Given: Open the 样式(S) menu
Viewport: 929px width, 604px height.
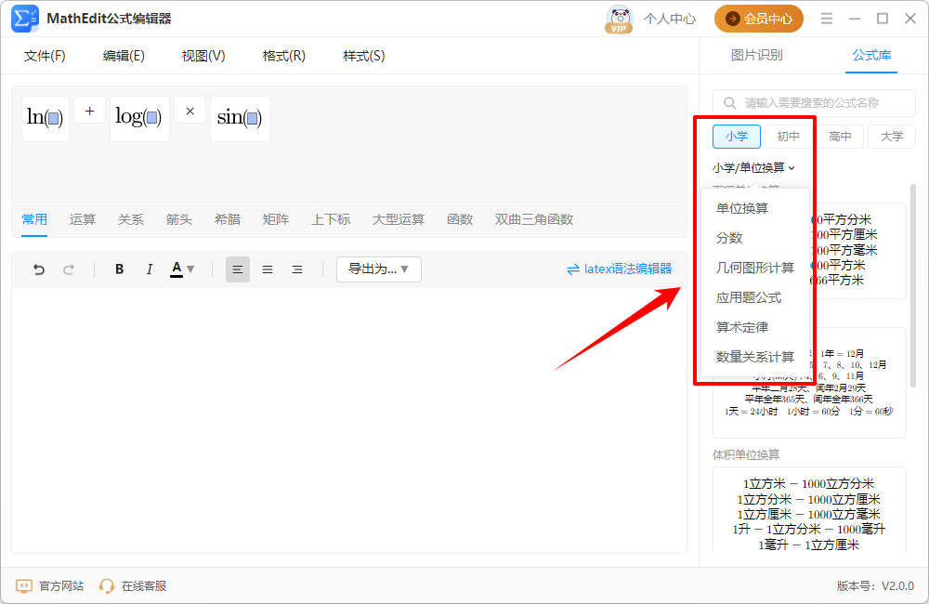Looking at the screenshot, I should point(364,56).
